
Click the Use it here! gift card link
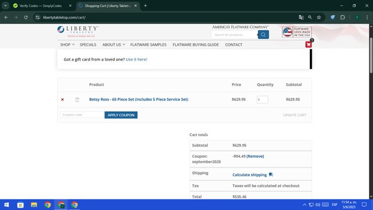click(x=137, y=59)
